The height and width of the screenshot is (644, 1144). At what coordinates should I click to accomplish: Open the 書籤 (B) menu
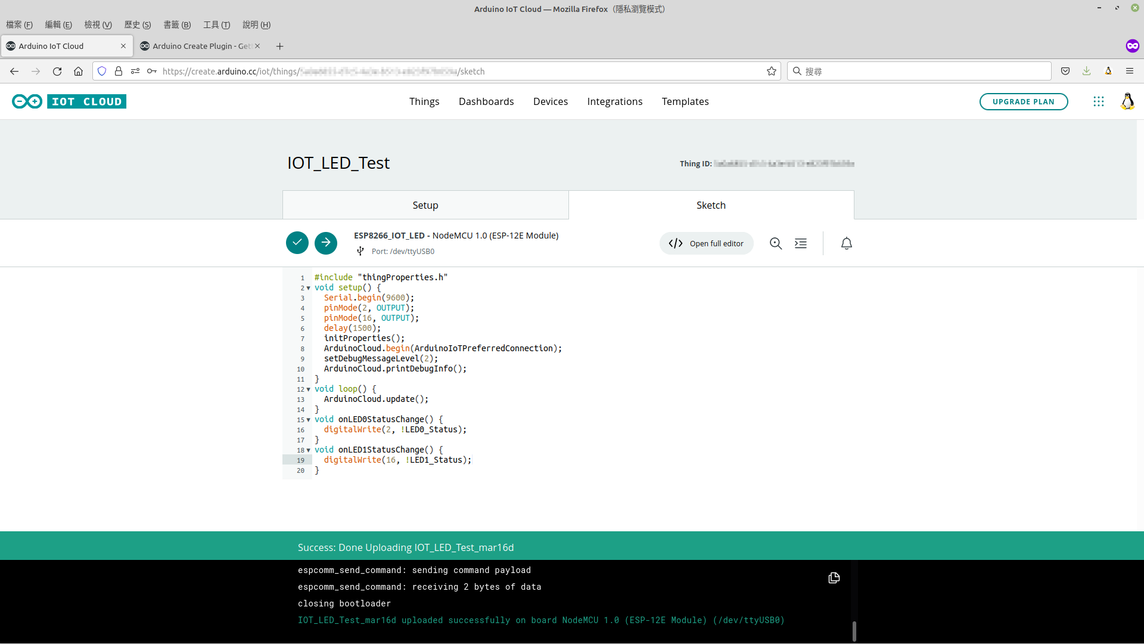coord(177,24)
